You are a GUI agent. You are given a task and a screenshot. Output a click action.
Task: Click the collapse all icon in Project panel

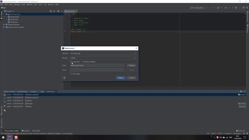pyautogui.click(x=54, y=11)
